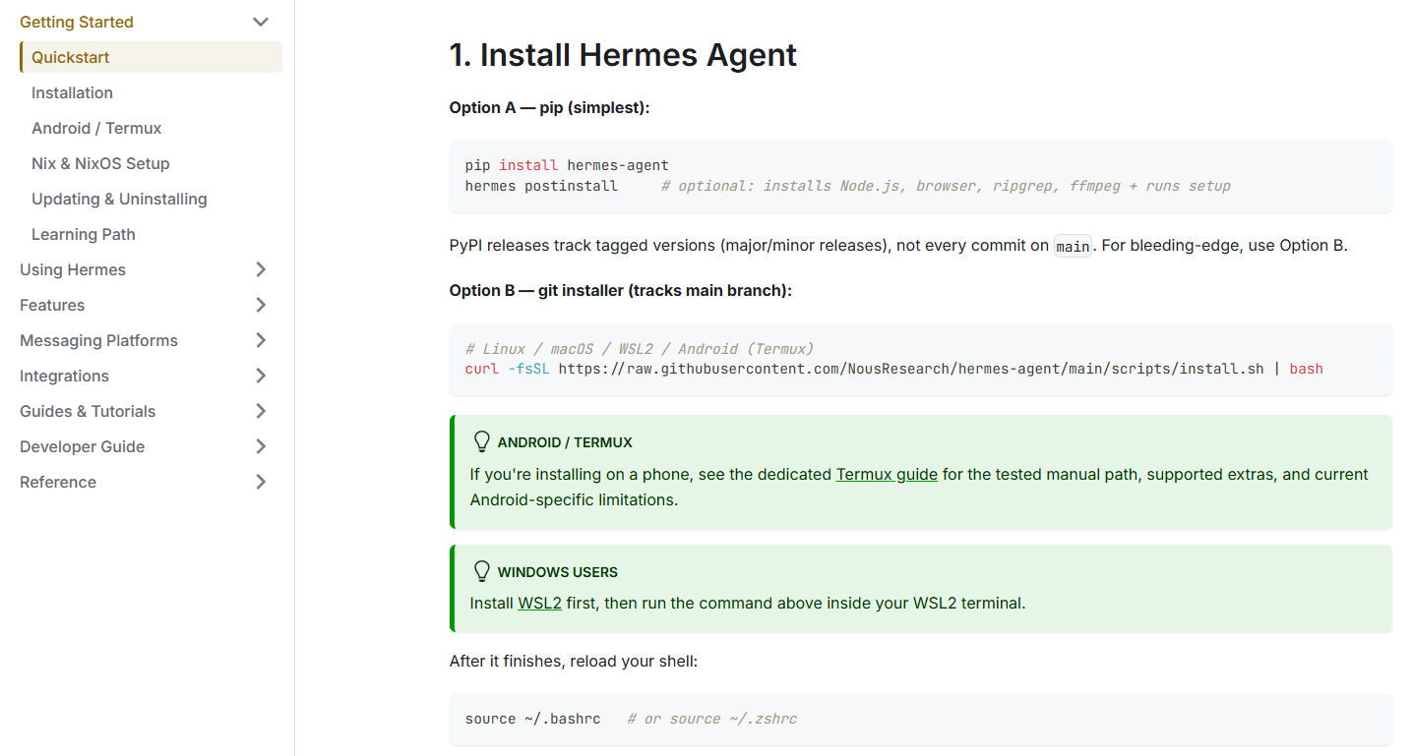Follow the WSL2 link
Screen dimensions: 1413x756
coord(539,603)
